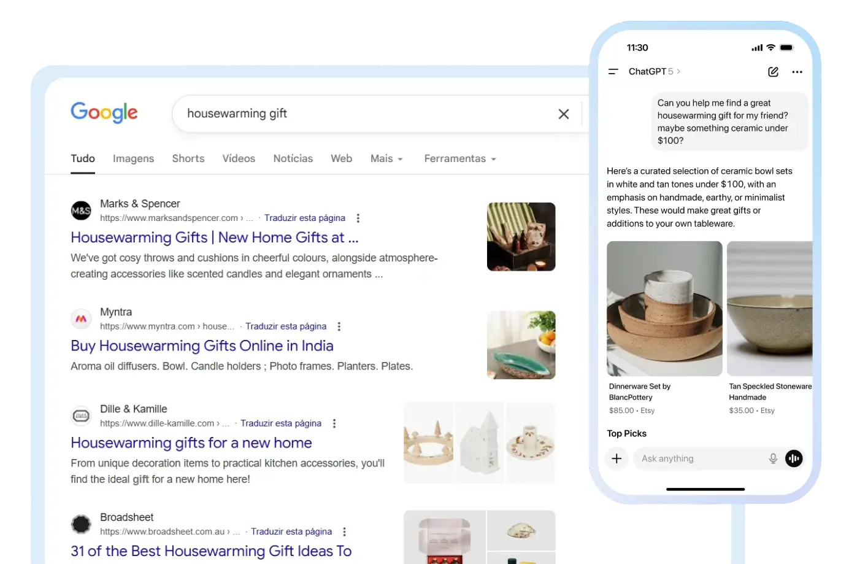The image size is (849, 564).
Task: Clear the search query using the X icon
Action: click(x=563, y=114)
